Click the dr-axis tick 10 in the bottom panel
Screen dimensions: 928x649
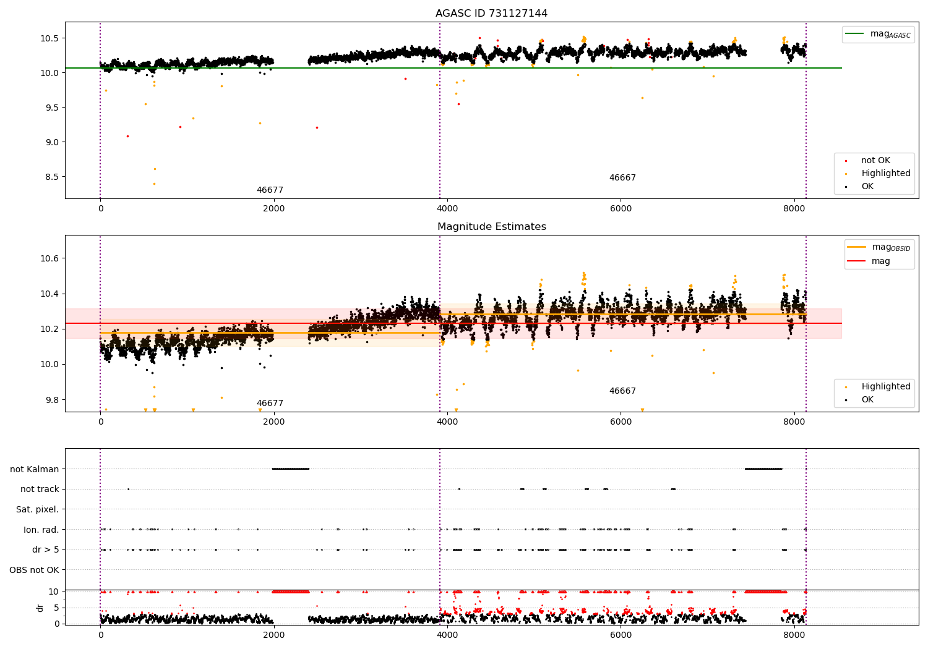pos(54,592)
